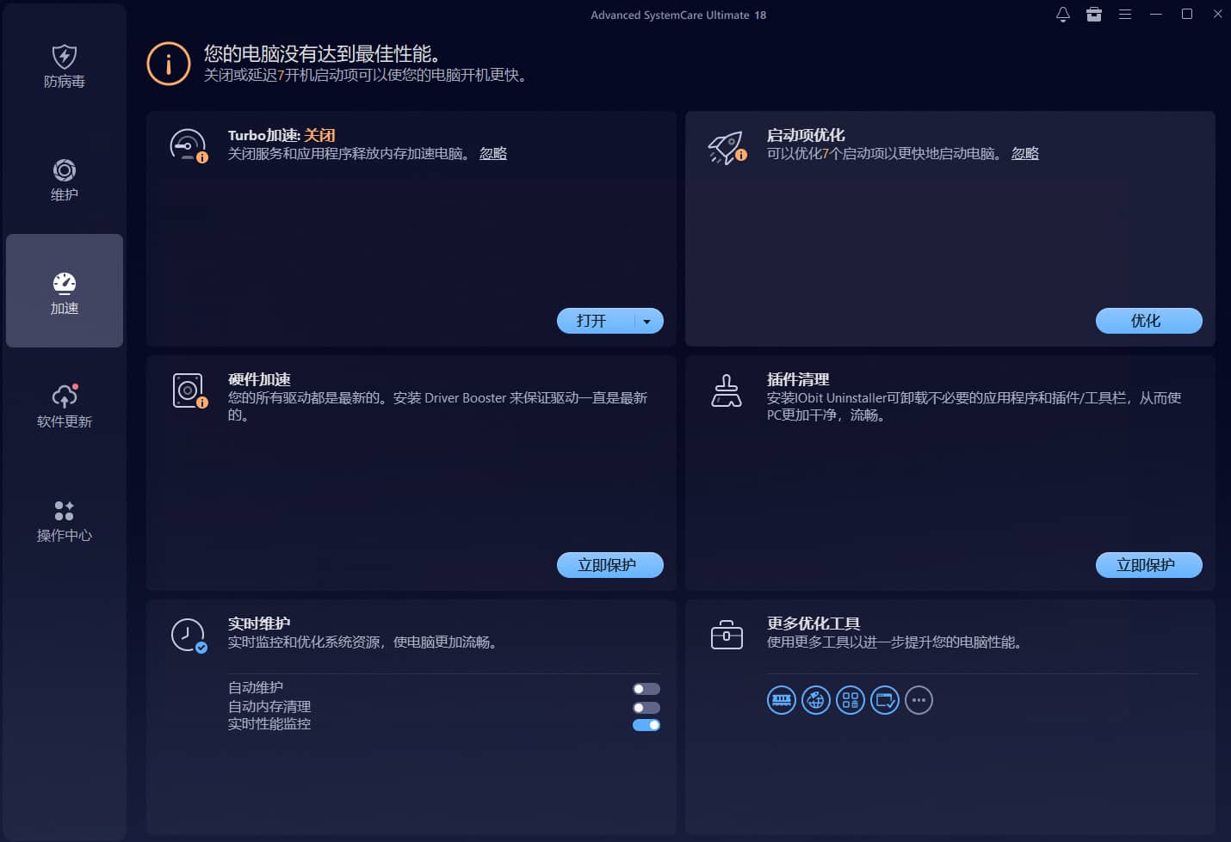1231x842 pixels.
Task: Minimize the Advanced SystemCare window
Action: (x=1156, y=15)
